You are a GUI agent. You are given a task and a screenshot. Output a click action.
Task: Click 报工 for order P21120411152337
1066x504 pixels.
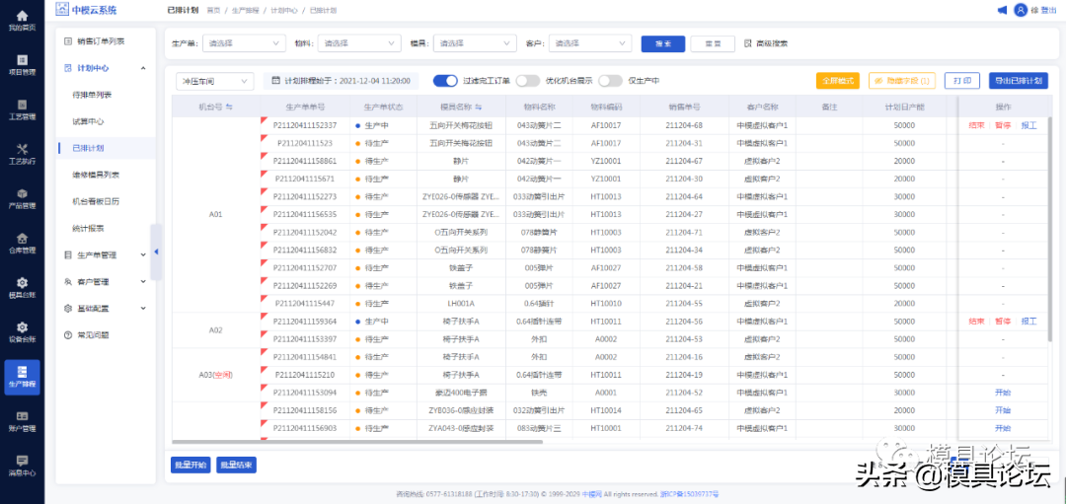click(x=1028, y=125)
